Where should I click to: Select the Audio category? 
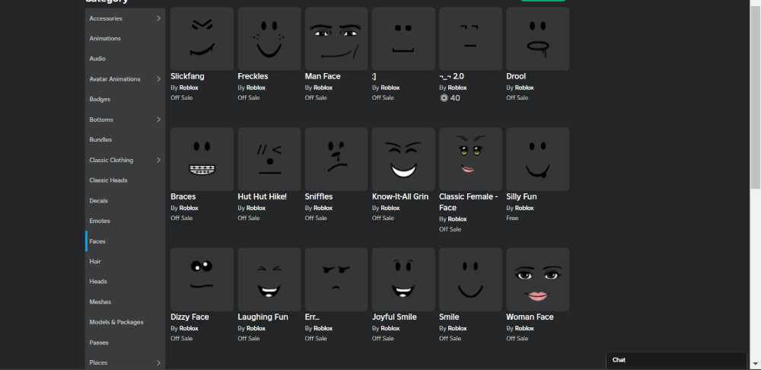pyautogui.click(x=126, y=59)
